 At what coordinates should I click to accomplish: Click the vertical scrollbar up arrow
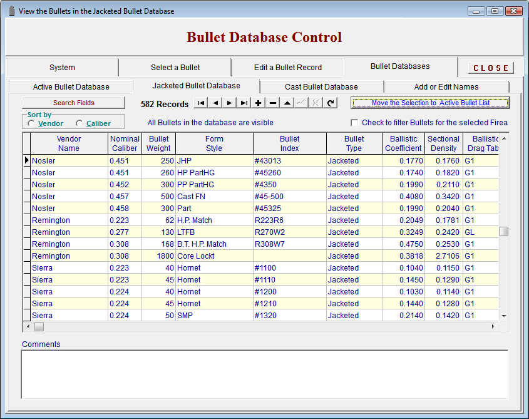[504, 138]
